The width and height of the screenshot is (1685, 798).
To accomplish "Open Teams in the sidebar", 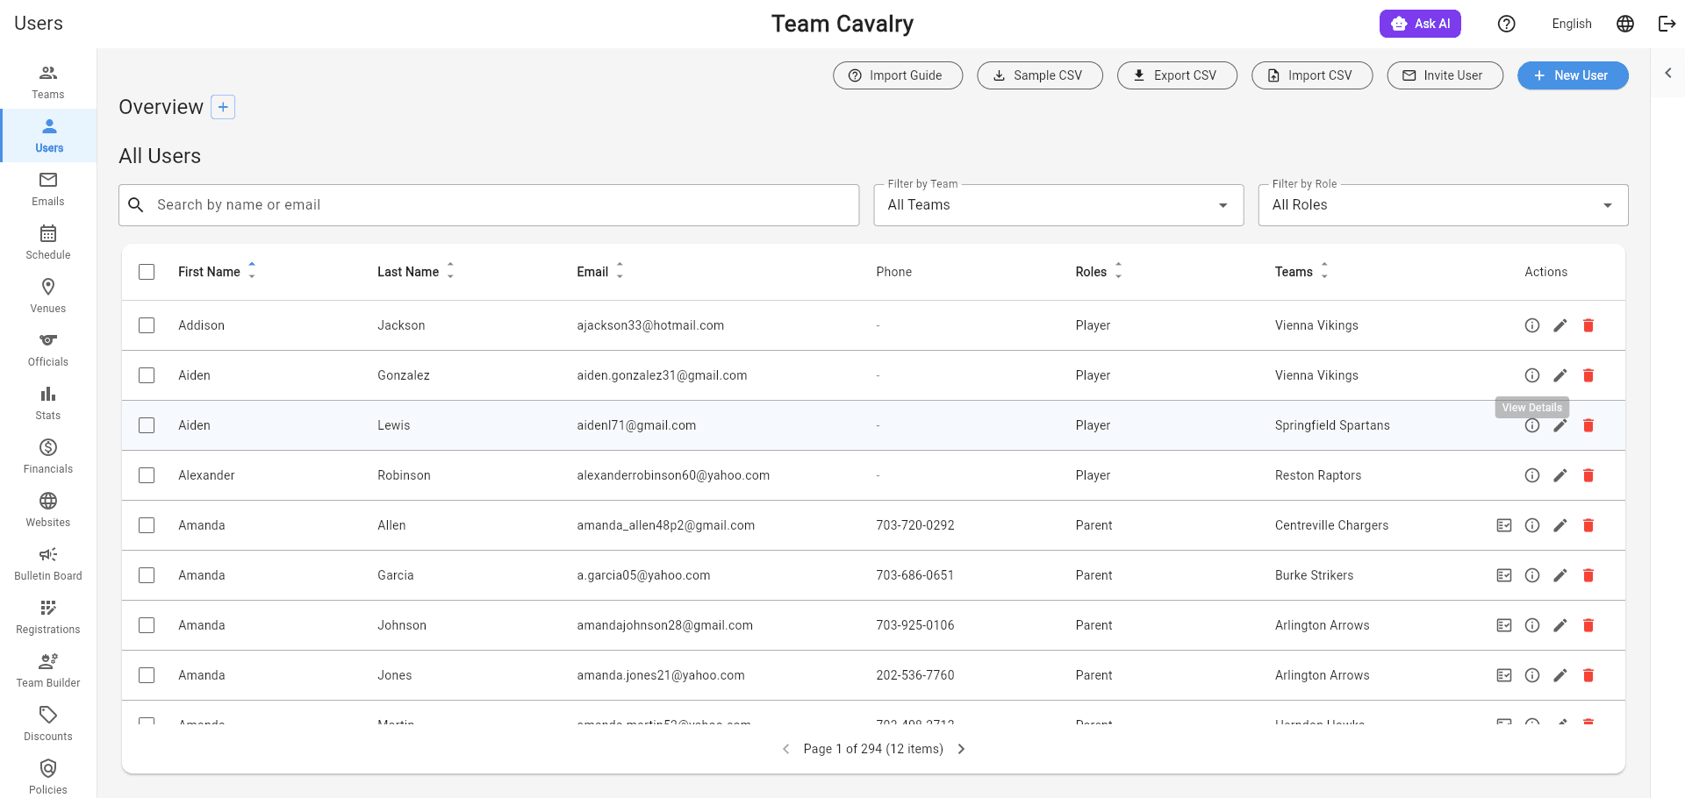I will 48,82.
